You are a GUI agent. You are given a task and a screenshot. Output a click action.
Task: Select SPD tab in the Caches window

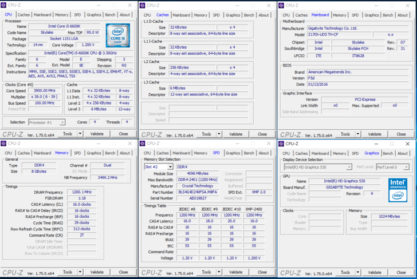(x=216, y=15)
